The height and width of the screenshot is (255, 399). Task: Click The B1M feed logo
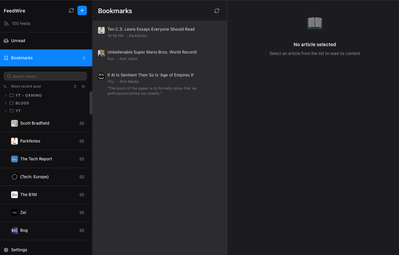[14, 194]
